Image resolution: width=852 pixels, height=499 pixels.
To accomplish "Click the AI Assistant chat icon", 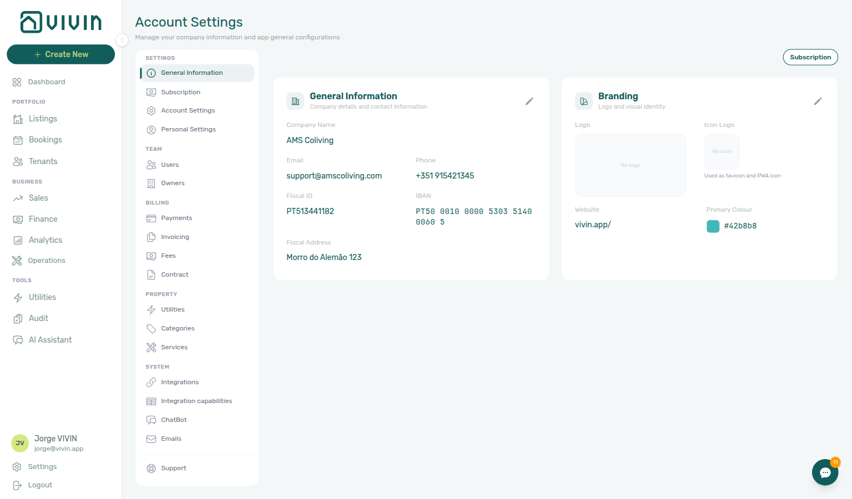I will click(18, 340).
